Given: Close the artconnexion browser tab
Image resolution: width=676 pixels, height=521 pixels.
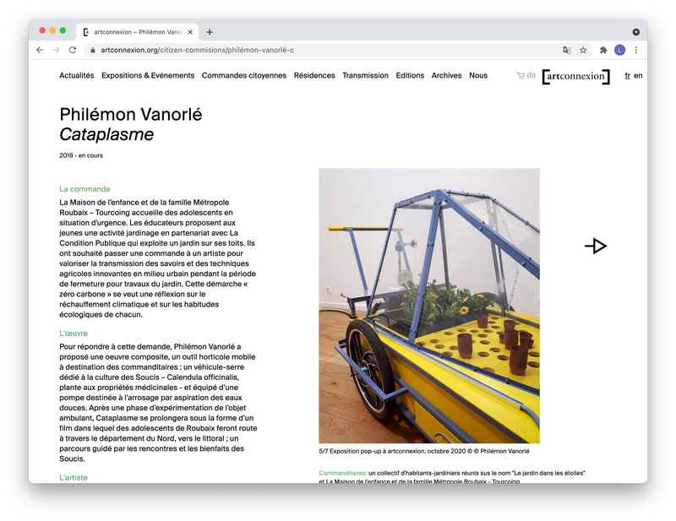Looking at the screenshot, I should click(190, 32).
